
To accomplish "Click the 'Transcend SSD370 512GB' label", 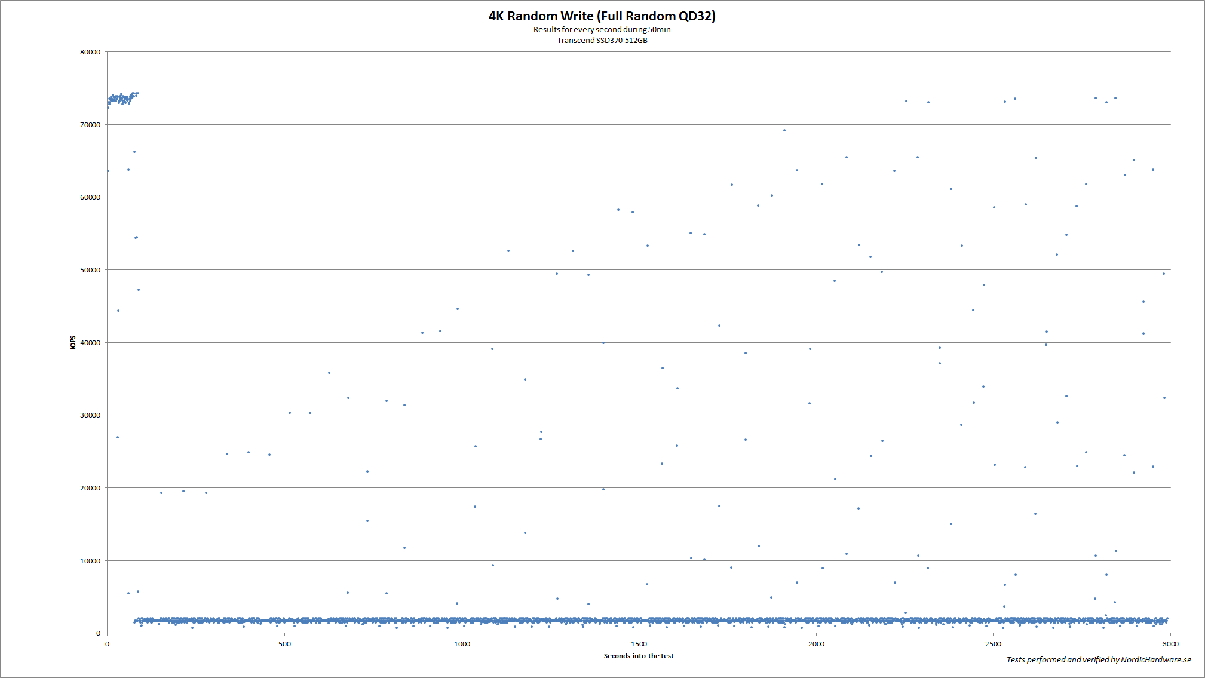I will tap(602, 41).
